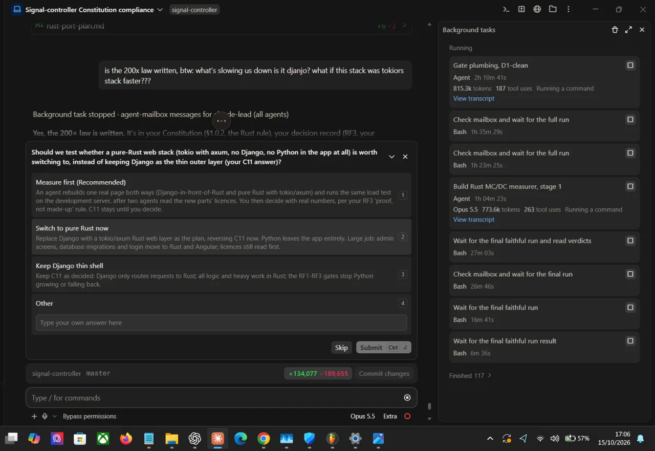
Task: Click the stop circle in the command box
Action: [407, 398]
